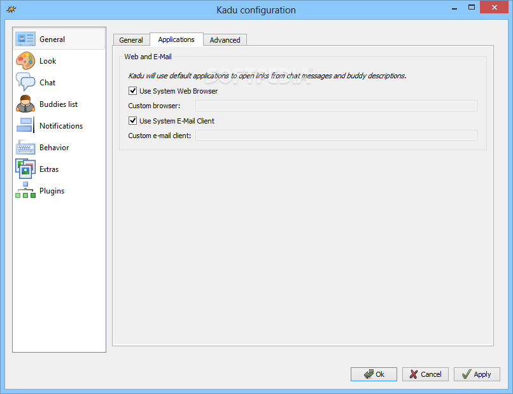Select the Chat label in sidebar
This screenshot has width=513, height=394.
click(x=48, y=83)
